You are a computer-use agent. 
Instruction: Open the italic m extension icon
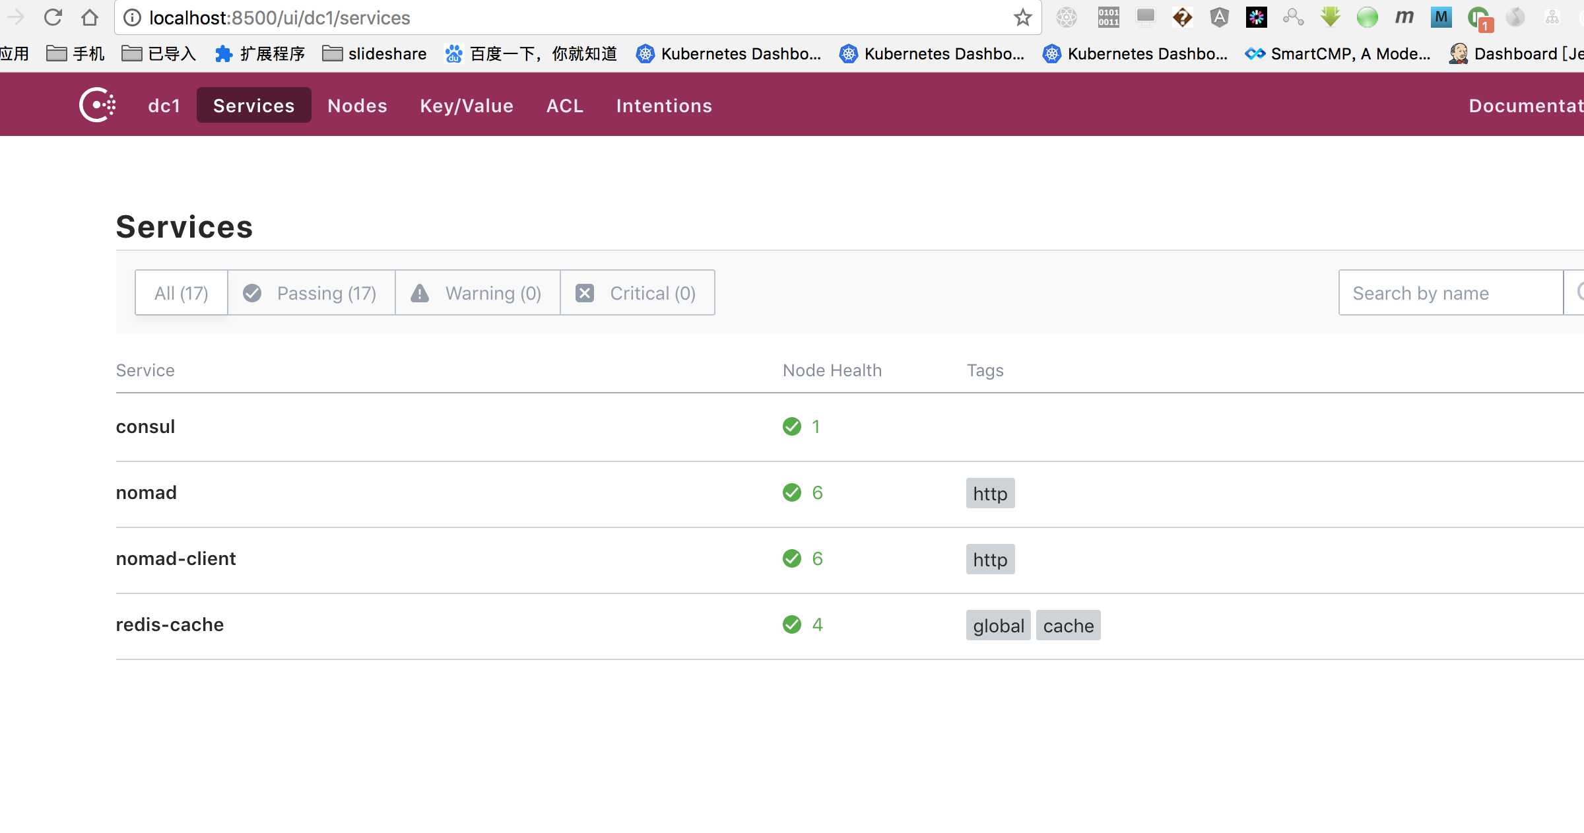[x=1404, y=17]
